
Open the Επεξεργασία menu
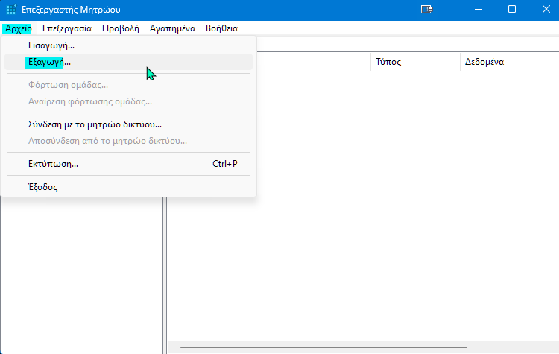pos(67,28)
